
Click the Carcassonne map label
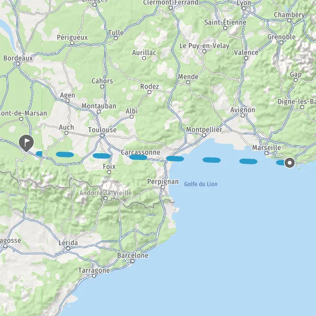tap(141, 152)
